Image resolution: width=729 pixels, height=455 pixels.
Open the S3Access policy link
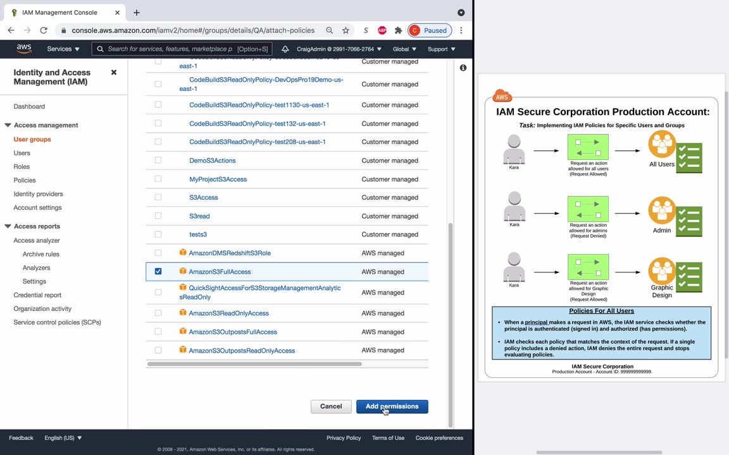point(204,197)
